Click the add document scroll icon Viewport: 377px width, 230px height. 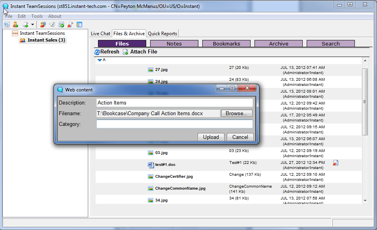pos(25,25)
